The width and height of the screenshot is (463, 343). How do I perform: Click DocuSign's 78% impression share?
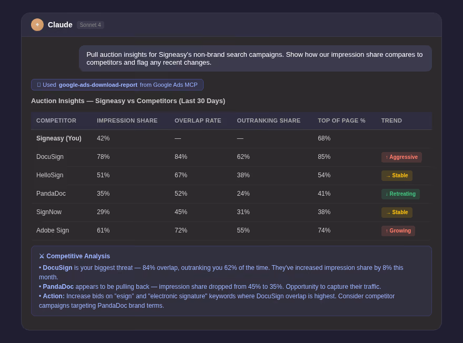coord(103,157)
